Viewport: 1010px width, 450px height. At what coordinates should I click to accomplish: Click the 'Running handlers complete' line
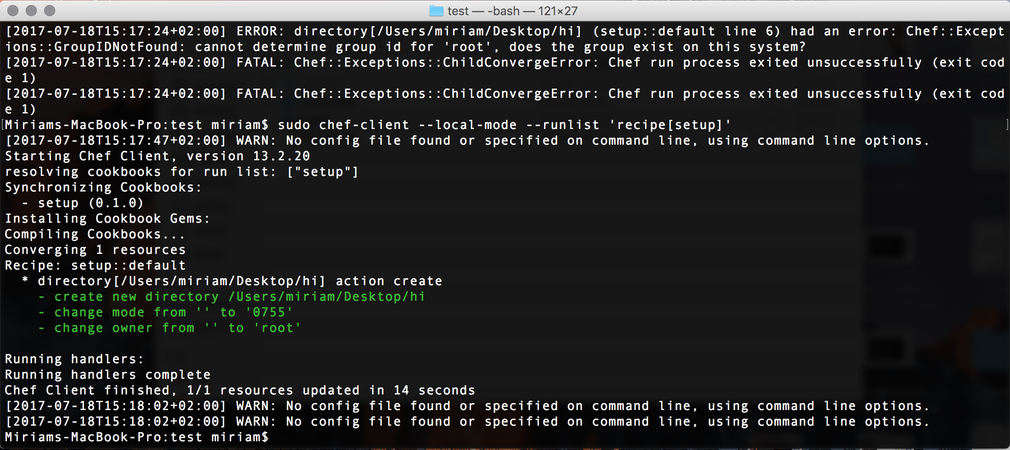[108, 375]
